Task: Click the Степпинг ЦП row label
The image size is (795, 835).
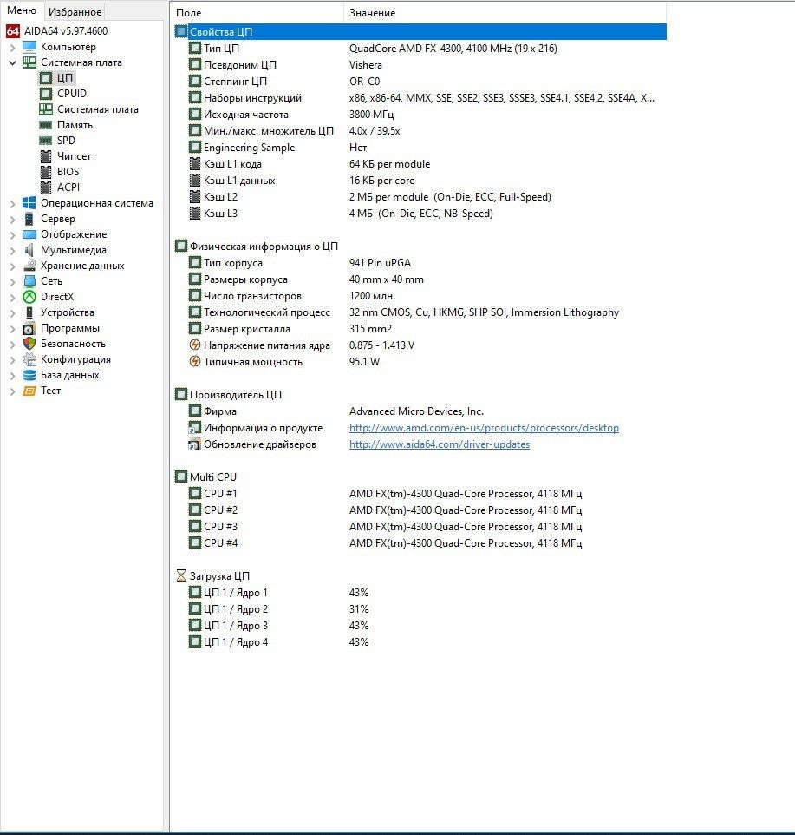Action: tap(235, 82)
